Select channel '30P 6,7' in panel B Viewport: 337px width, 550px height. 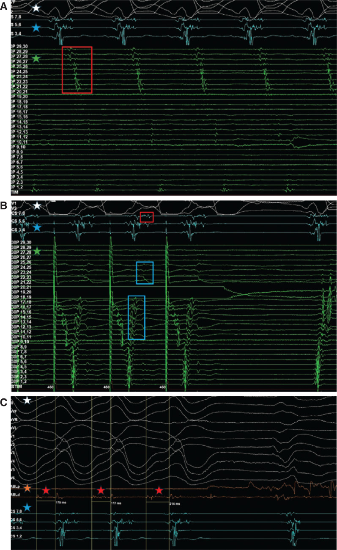click(19, 357)
